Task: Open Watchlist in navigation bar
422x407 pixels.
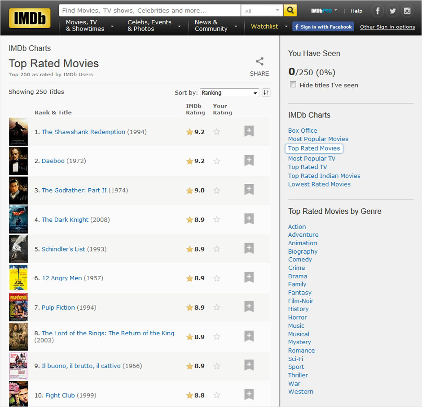Action: (x=264, y=26)
